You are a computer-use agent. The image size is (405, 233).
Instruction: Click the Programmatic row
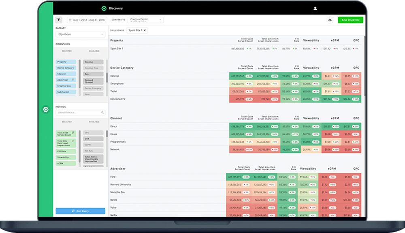[235, 142]
